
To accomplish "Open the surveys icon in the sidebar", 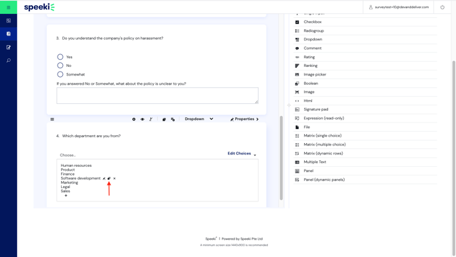I will coord(9,34).
